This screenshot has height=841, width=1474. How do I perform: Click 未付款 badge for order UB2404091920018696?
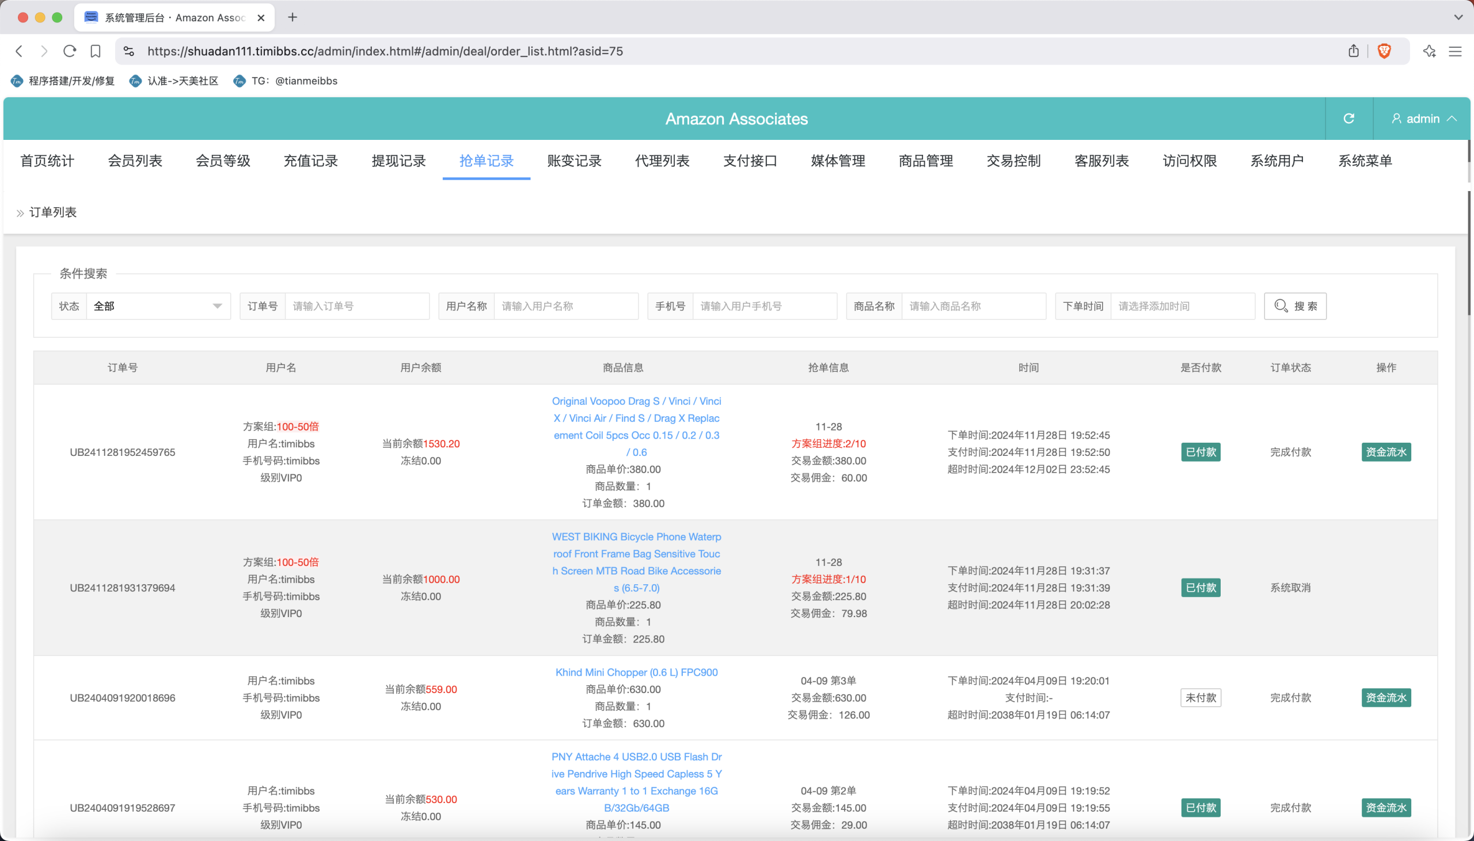tap(1201, 698)
